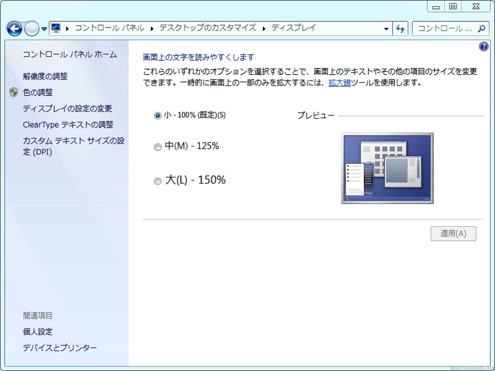The height and width of the screenshot is (371, 495).
Task: Open カスタム テキスト サイズの設定 (DPI) link
Action: [x=73, y=146]
